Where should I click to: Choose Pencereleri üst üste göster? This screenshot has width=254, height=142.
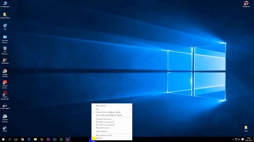pos(112,122)
